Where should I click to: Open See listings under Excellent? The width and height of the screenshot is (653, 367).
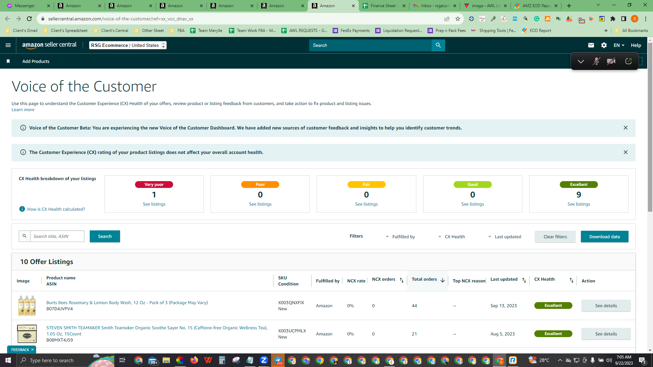(x=579, y=204)
